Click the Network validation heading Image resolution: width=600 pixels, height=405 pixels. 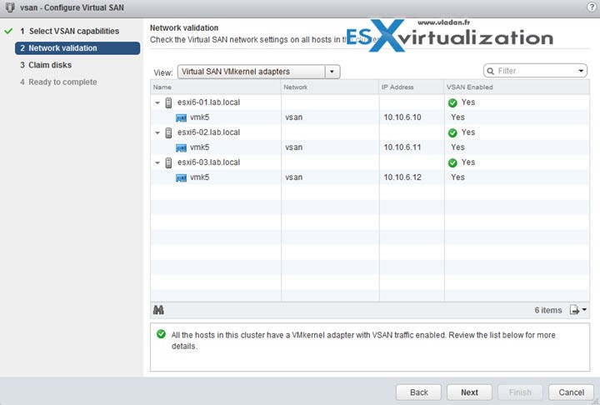(x=184, y=28)
